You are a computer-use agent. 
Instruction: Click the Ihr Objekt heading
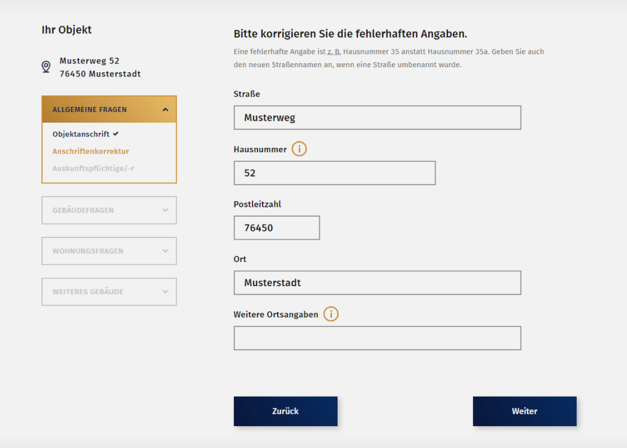(x=67, y=30)
